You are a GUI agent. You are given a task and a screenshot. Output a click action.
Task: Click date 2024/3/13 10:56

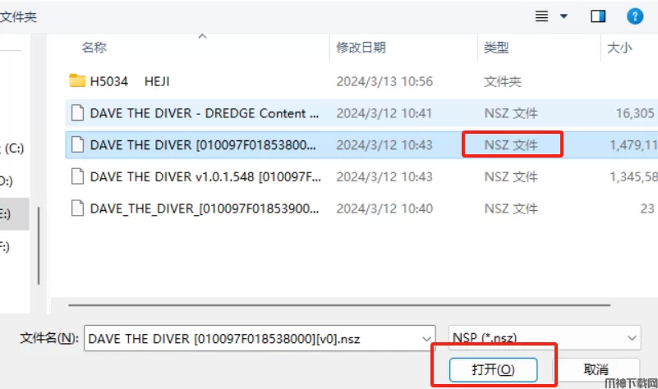coord(384,81)
